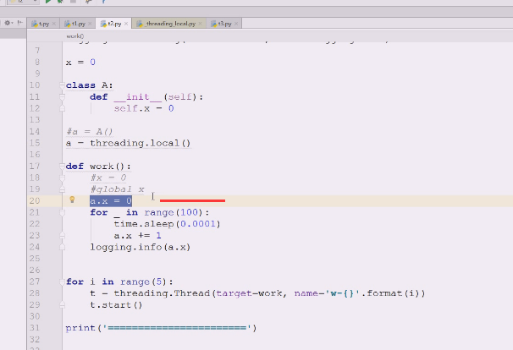Run the t2 configuration with green arrow
This screenshot has width=513, height=350.
pyautogui.click(x=48, y=2)
